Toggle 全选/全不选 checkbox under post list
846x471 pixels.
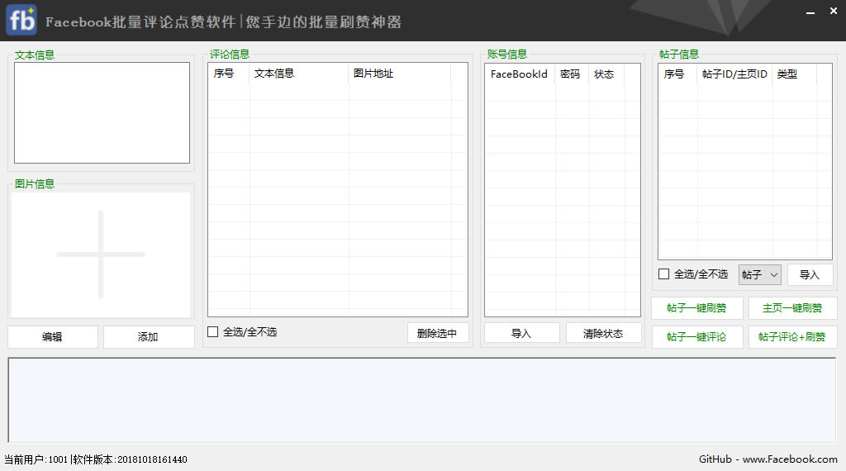coord(664,274)
